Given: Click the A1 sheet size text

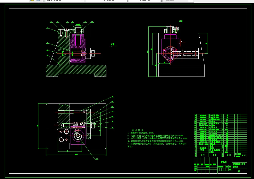Looking at the screenshot, I should pos(239,171).
